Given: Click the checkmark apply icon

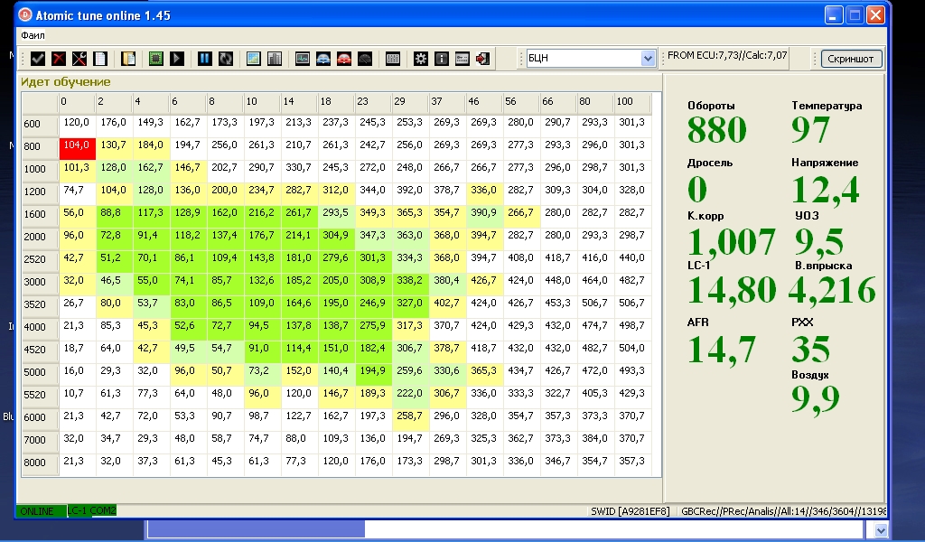Looking at the screenshot, I should click(38, 59).
